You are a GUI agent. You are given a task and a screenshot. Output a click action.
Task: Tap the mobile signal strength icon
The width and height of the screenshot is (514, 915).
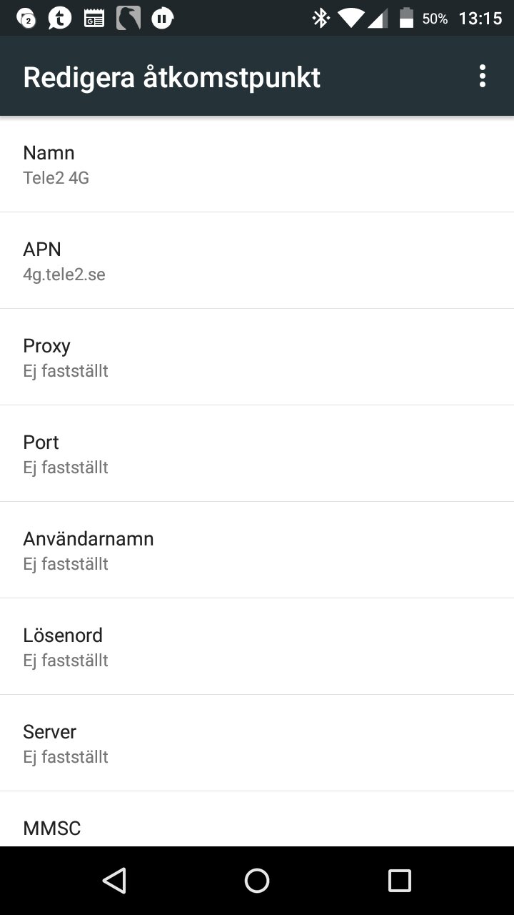click(378, 19)
